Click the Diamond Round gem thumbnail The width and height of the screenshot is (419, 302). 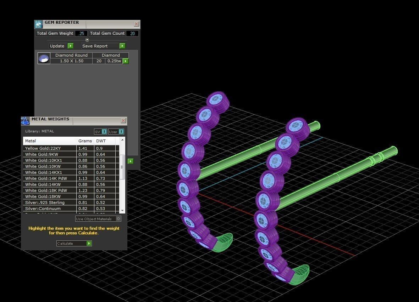click(44, 58)
